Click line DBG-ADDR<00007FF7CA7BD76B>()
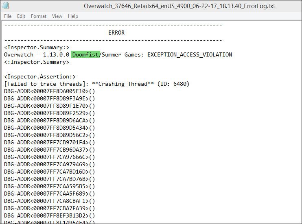The width and height of the screenshot is (302, 224). pos(50,179)
